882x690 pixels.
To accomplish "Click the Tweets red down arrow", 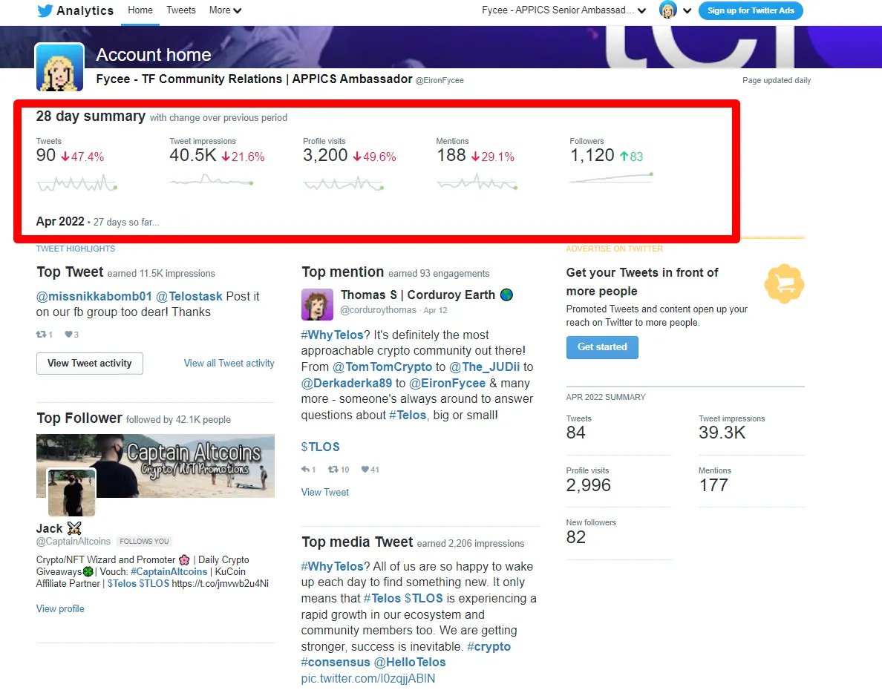I will (x=65, y=157).
